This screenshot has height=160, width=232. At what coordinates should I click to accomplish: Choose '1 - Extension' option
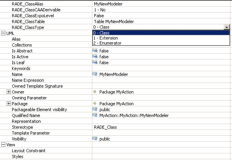click(x=161, y=38)
